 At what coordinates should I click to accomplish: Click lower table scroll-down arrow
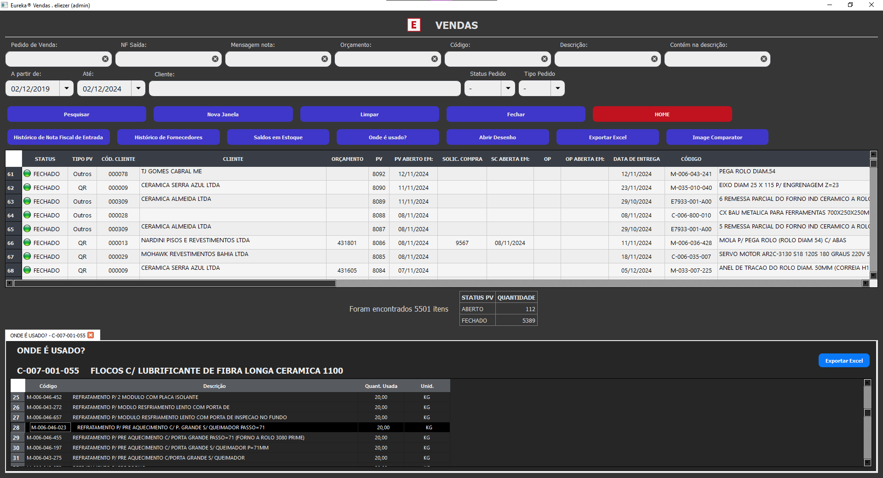[x=867, y=462]
